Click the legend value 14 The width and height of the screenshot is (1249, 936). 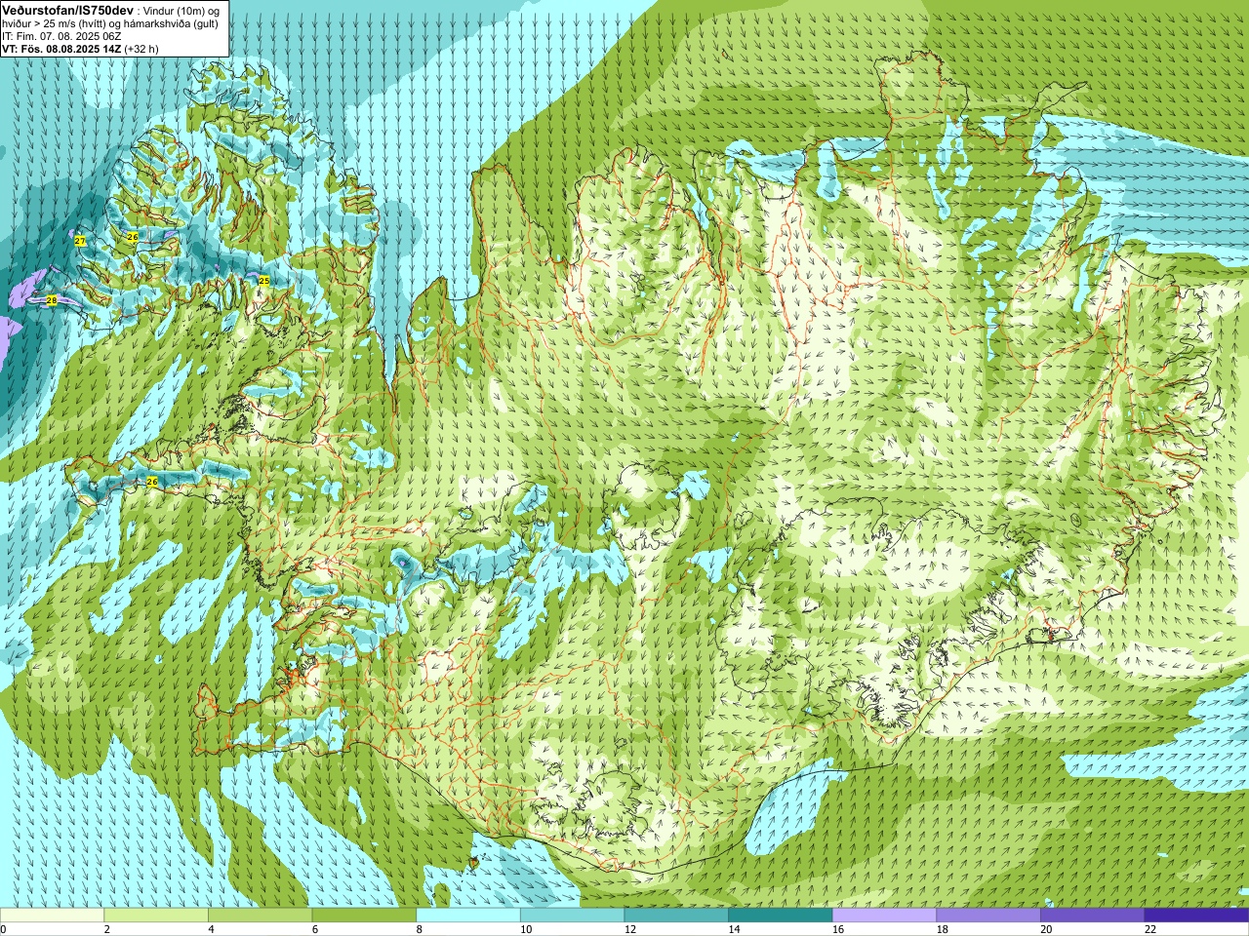coord(735,929)
